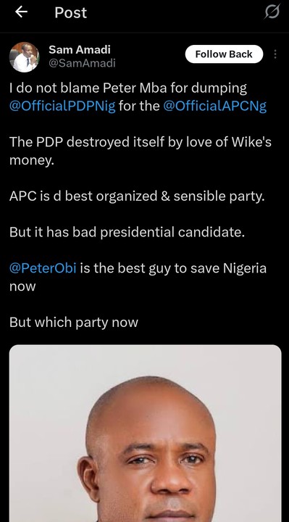Tap the @SamAmadi handle
Screen dimensions: 289x522
tap(82, 63)
